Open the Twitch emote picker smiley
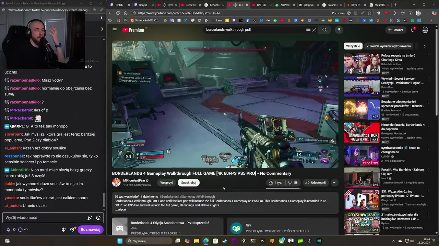 pyautogui.click(x=98, y=218)
